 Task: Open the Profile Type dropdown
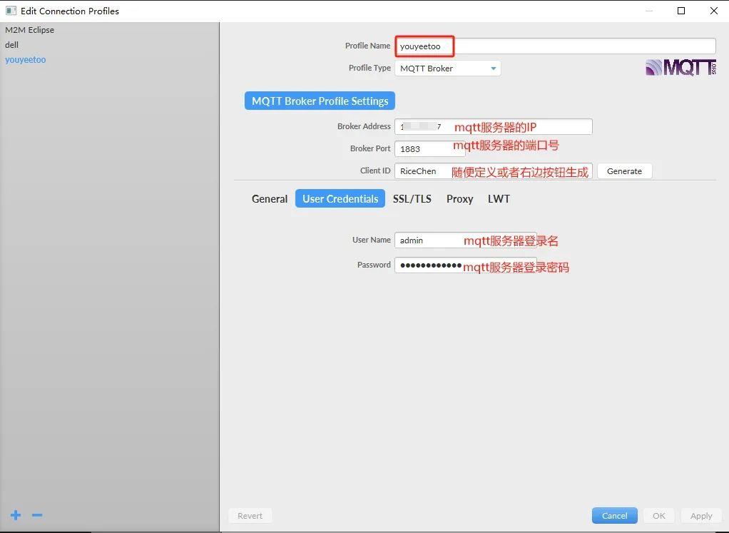[x=448, y=68]
